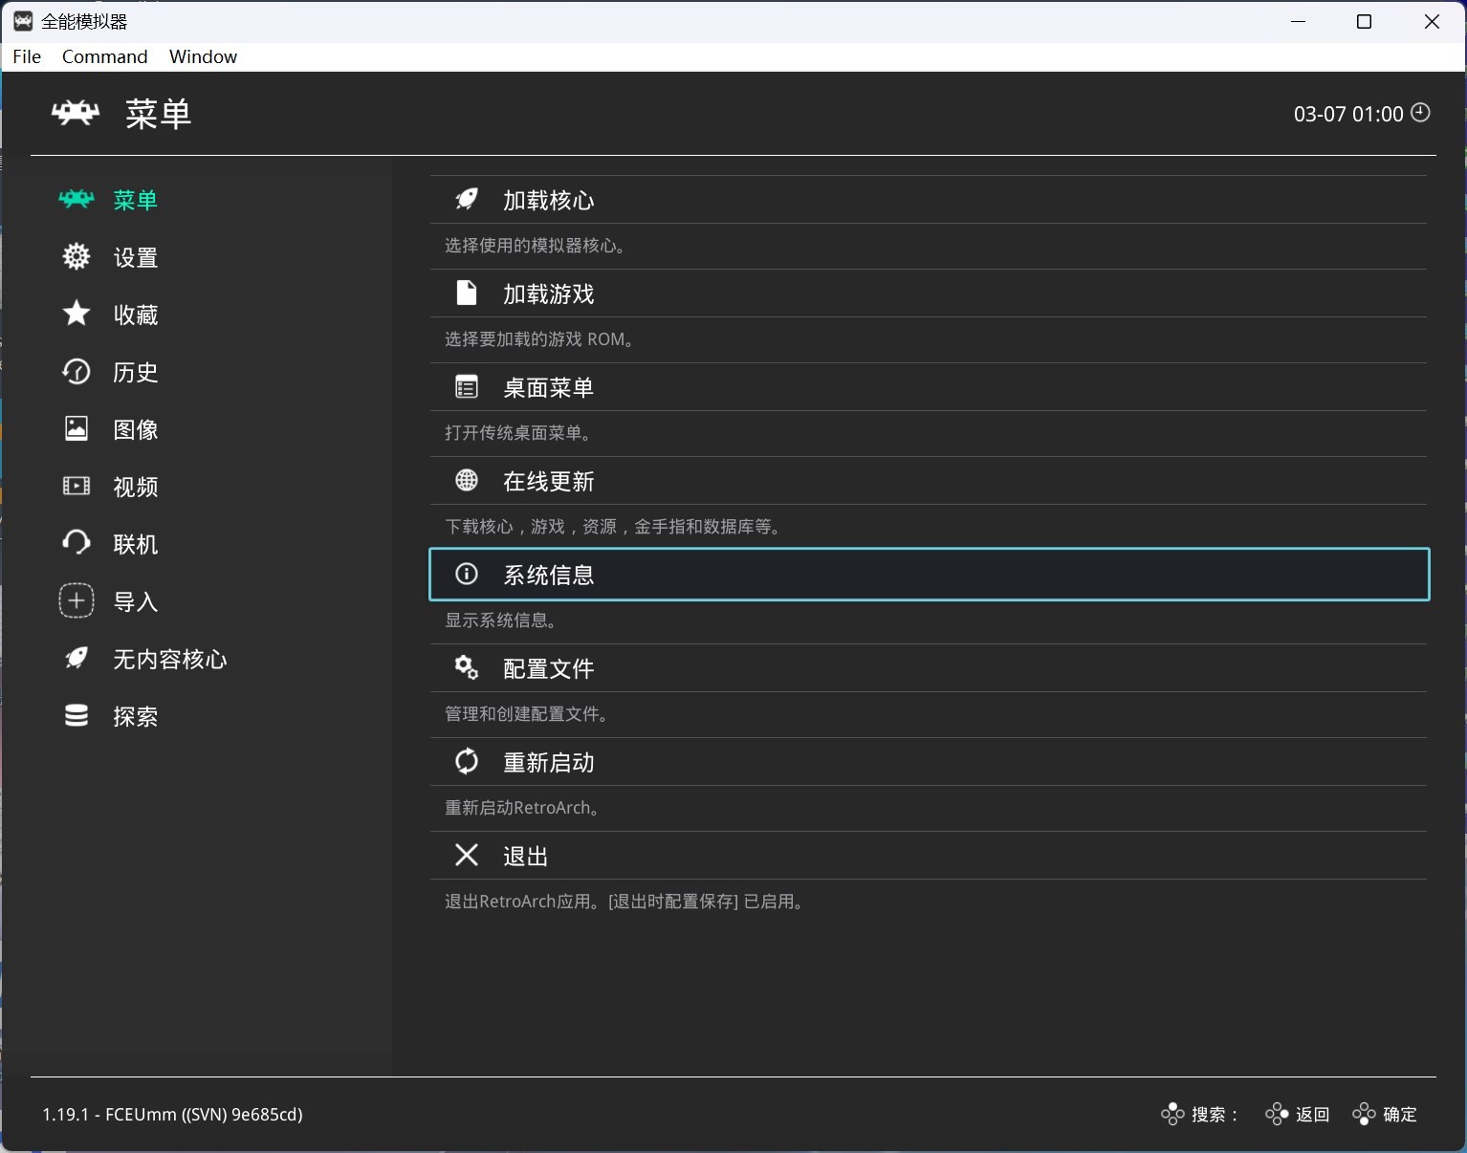1467x1153 pixels.
Task: Open the File menu
Action: 27,56
